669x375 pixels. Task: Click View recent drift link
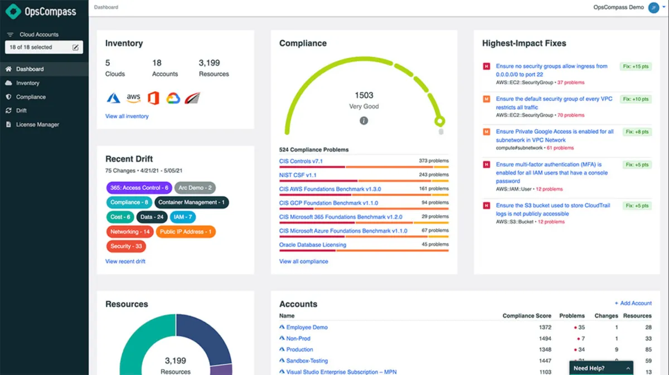(x=125, y=261)
